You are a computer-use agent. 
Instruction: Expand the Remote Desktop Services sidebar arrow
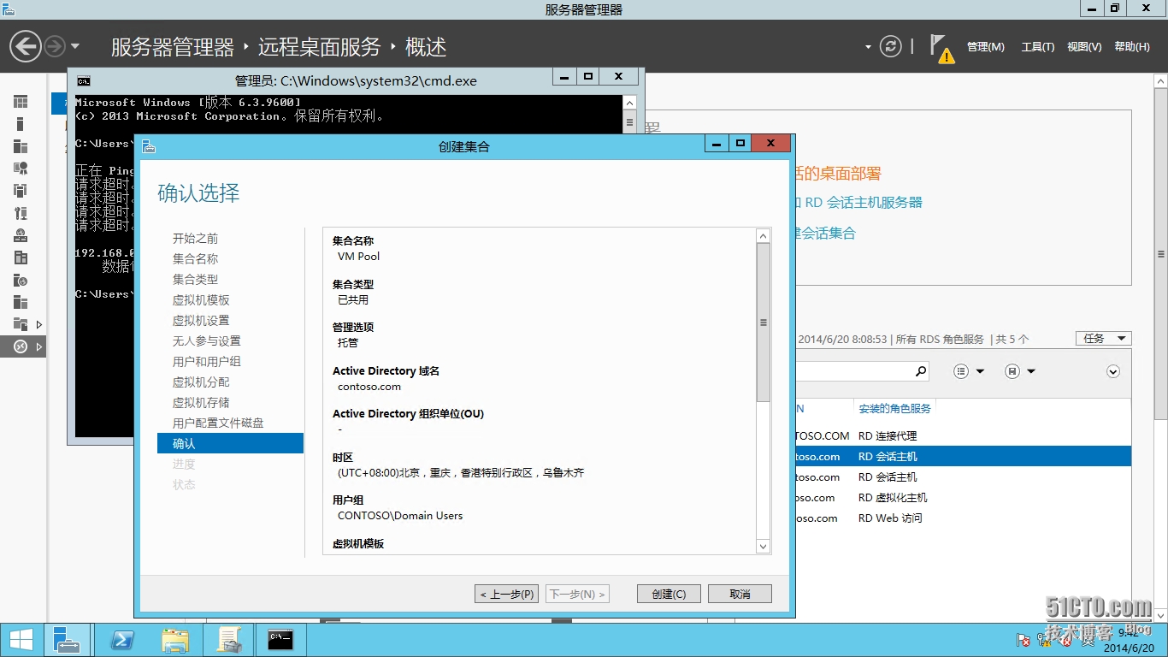[x=39, y=346]
